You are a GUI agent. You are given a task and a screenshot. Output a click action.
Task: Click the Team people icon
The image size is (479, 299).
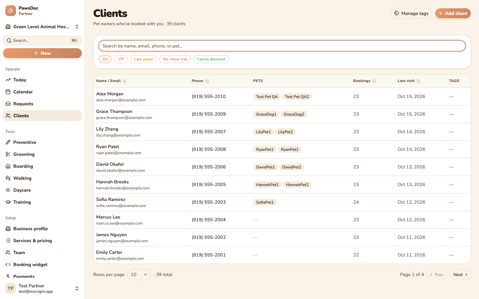coord(8,252)
